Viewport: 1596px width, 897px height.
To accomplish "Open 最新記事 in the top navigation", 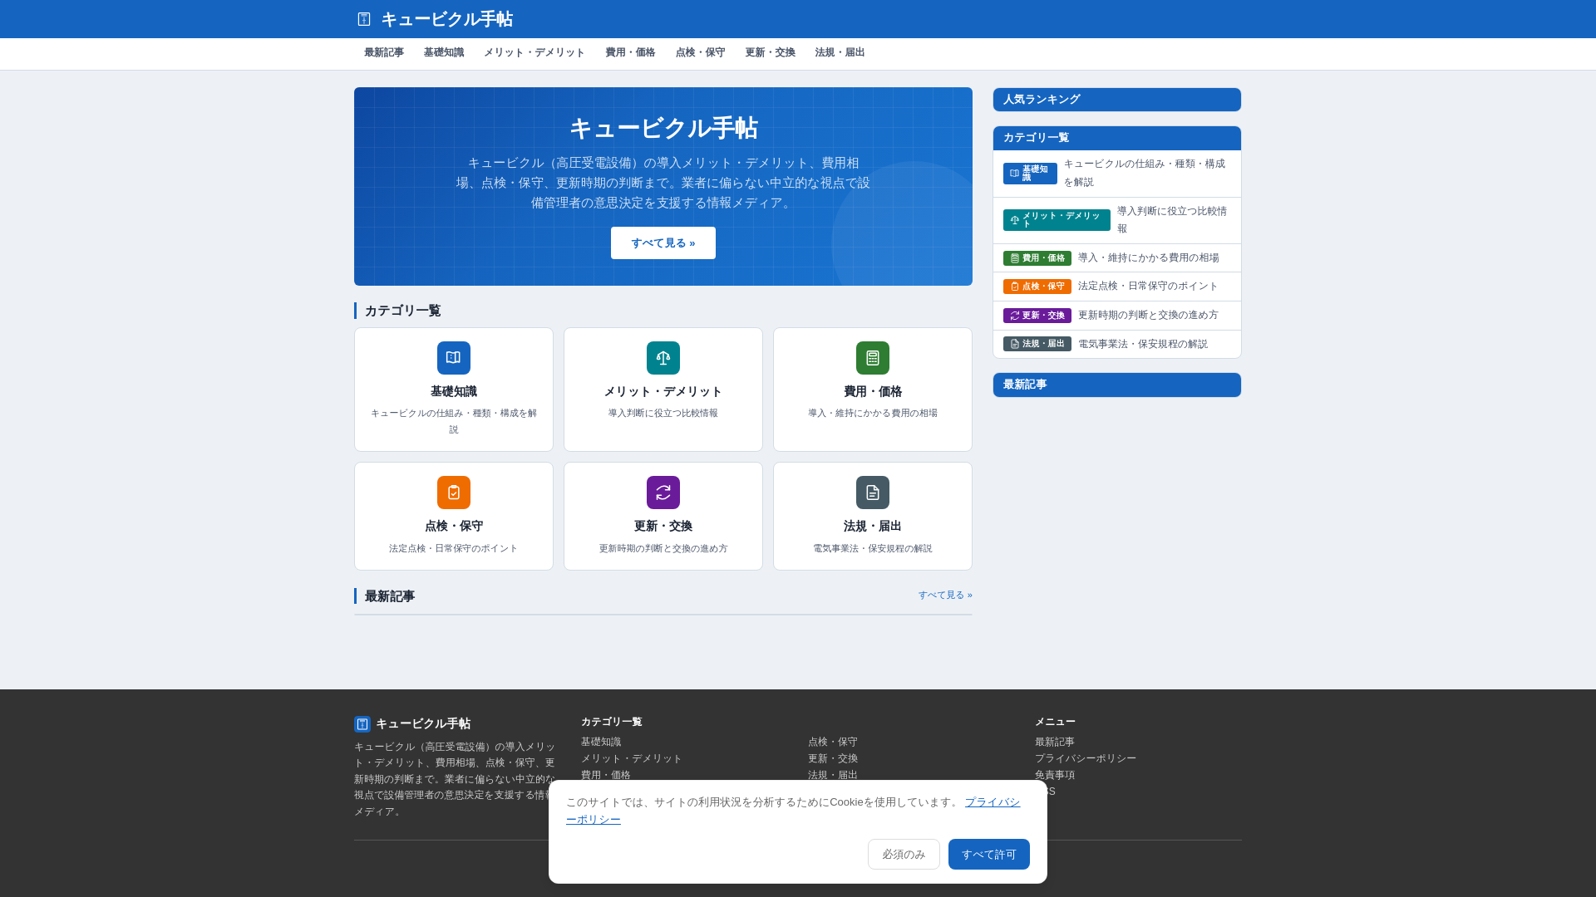I will [384, 53].
